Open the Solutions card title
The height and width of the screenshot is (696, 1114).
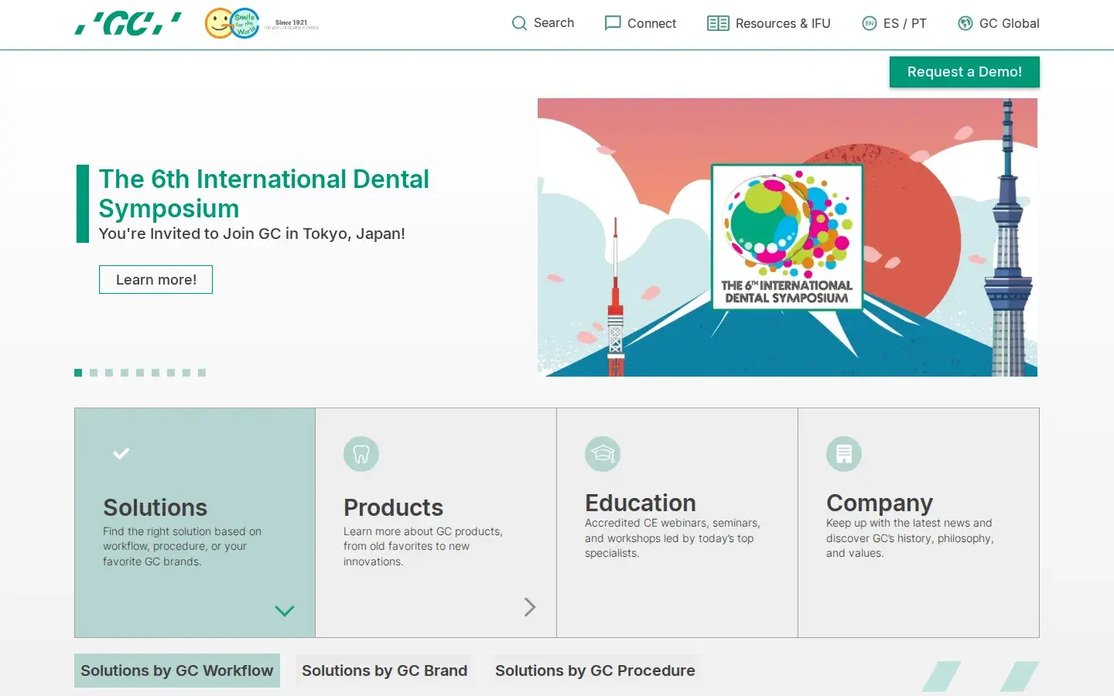point(155,507)
